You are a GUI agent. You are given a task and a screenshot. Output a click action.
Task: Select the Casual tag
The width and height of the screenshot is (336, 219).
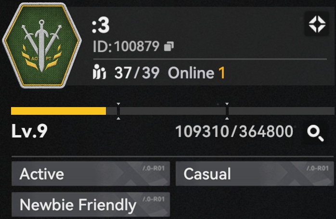(255, 174)
